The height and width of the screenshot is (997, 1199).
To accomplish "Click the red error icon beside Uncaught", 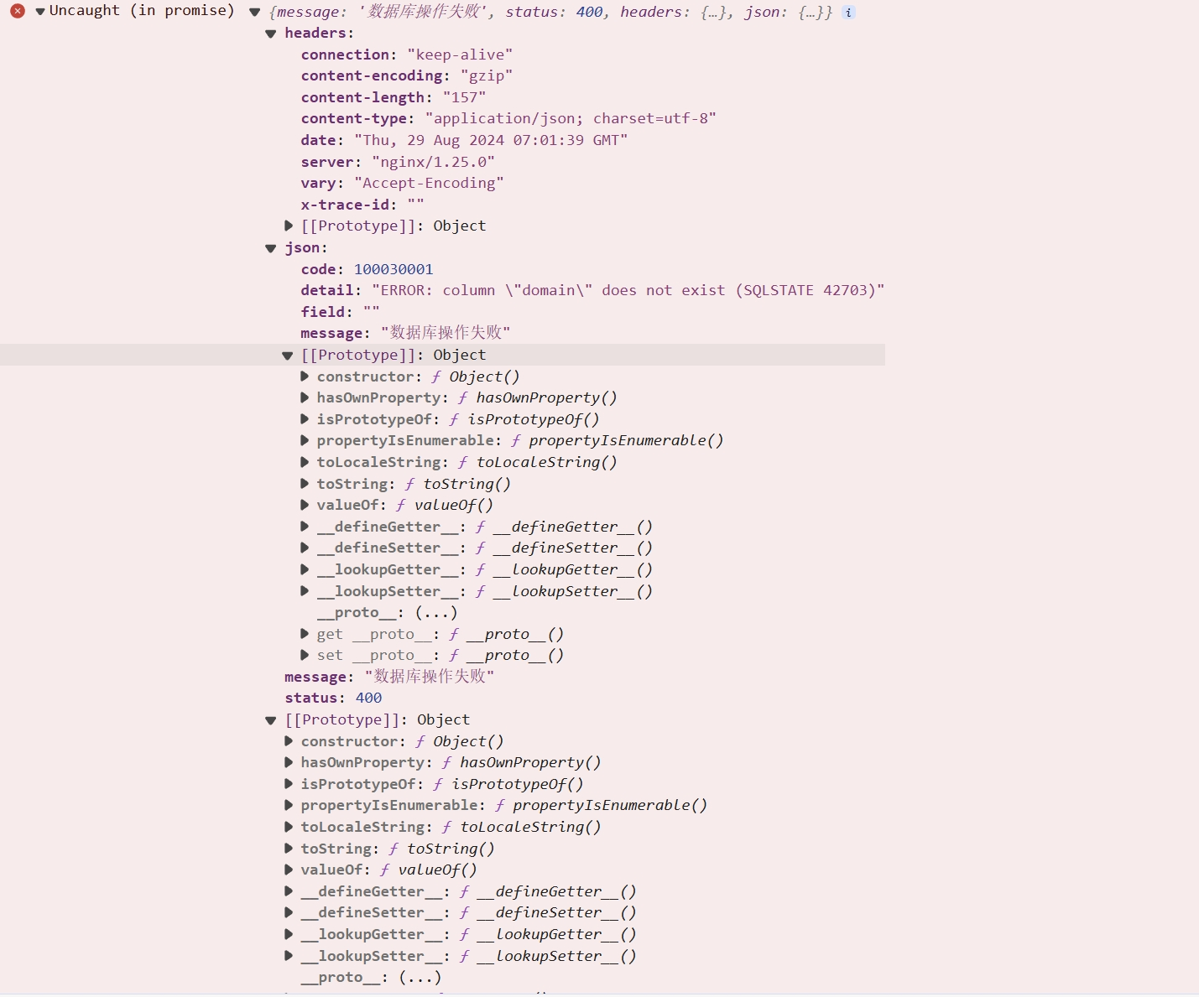I will [18, 11].
